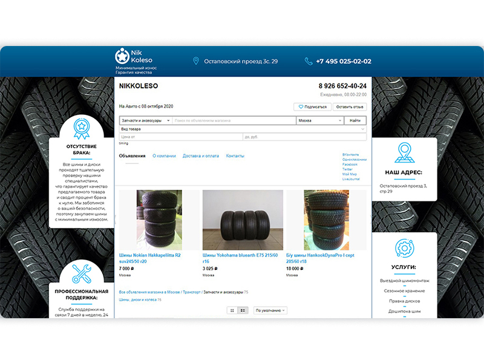Click the Правка дисков service text
This screenshot has width=484, height=363.
[x=404, y=301]
